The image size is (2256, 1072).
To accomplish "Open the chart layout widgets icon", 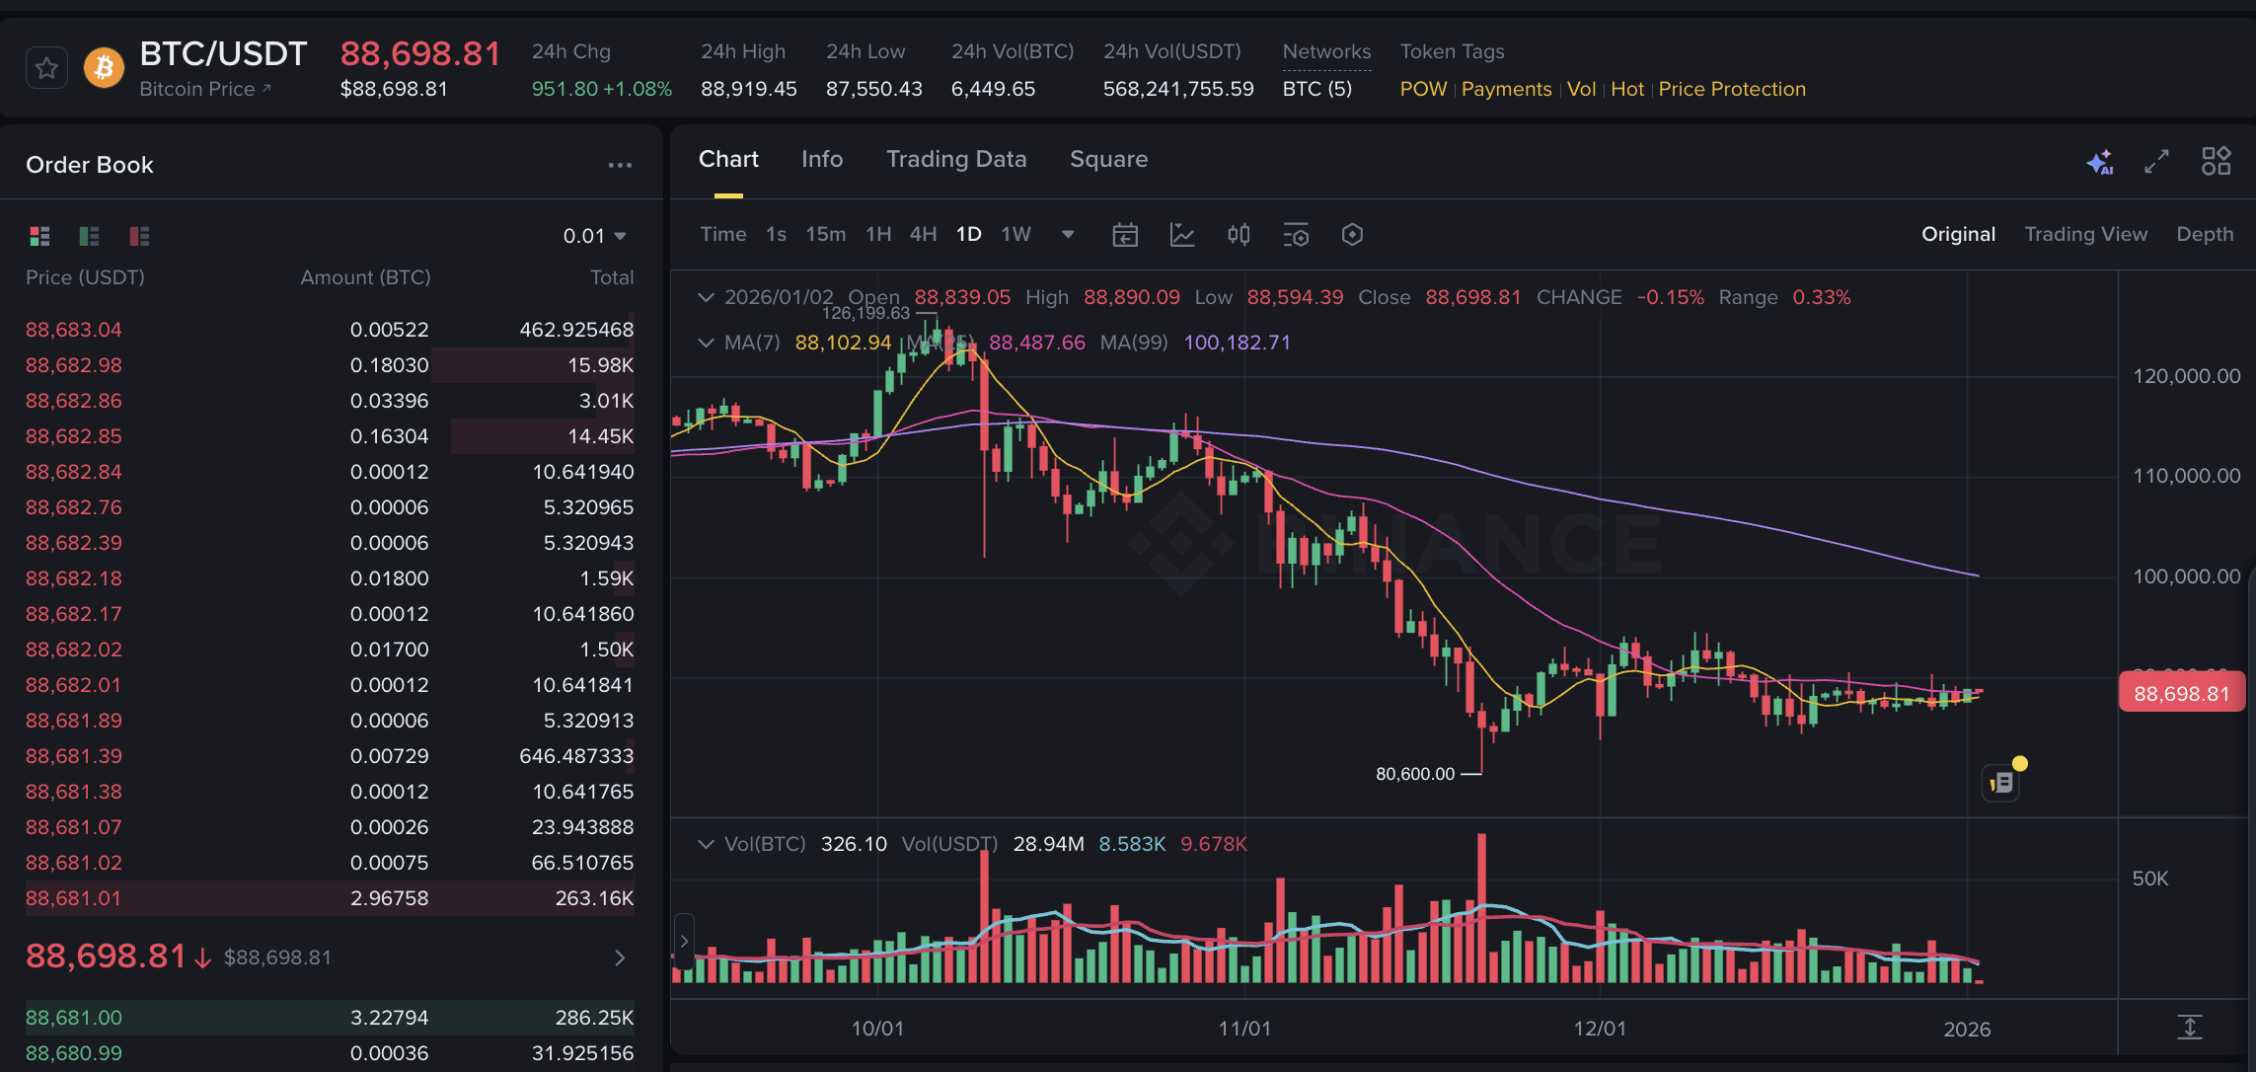I will [2216, 160].
